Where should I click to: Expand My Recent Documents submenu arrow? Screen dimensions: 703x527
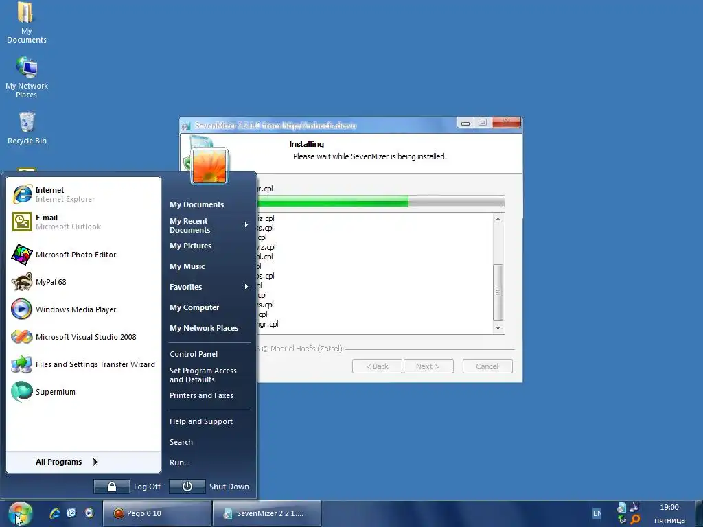pos(246,225)
